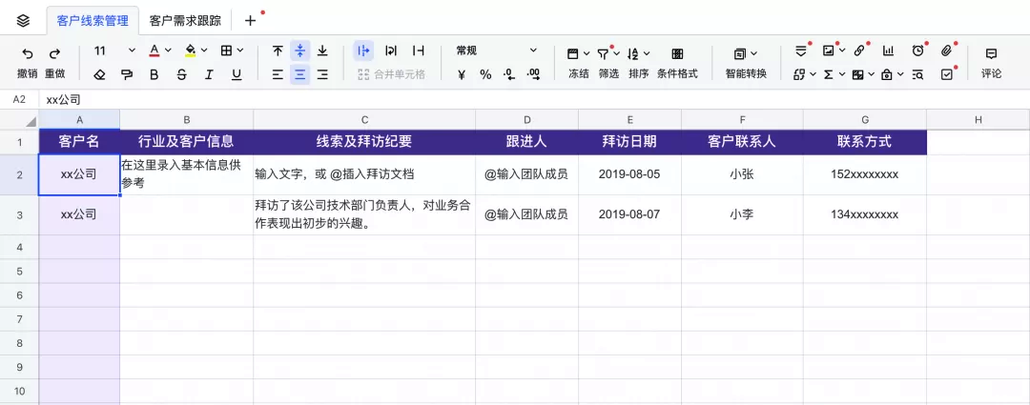Switch to 客户线索管理 sheet tab

coord(93,20)
